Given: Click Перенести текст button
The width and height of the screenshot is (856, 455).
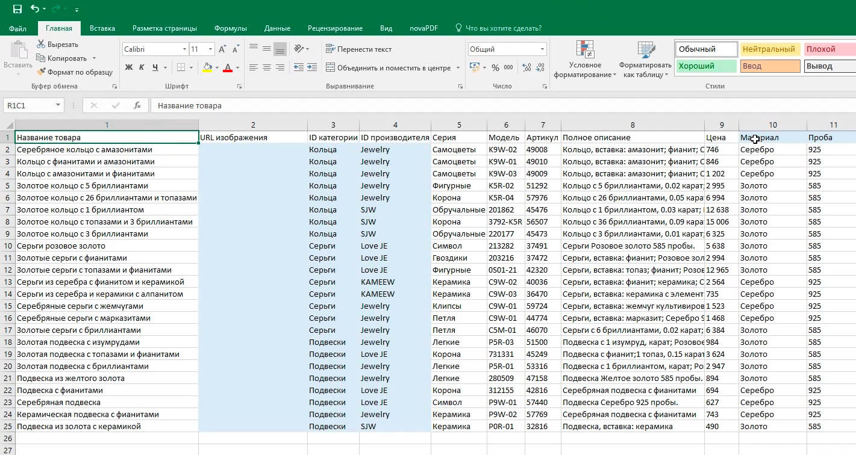Looking at the screenshot, I should pos(358,49).
